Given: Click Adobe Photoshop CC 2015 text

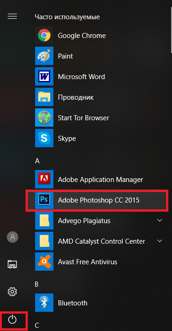Looking at the screenshot, I should 99,200.
